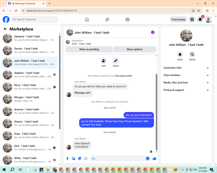This screenshot has height=173, width=217.
Task: Open the browser tab search dropdown
Action: coord(3,3)
